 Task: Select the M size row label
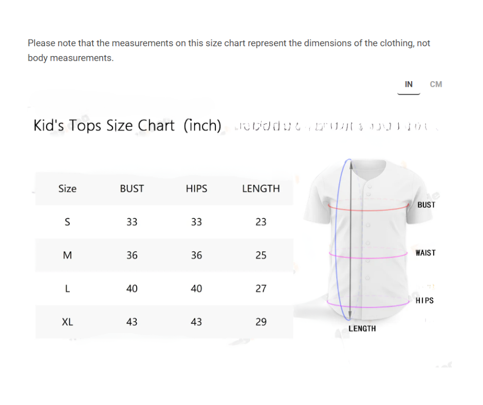point(67,255)
